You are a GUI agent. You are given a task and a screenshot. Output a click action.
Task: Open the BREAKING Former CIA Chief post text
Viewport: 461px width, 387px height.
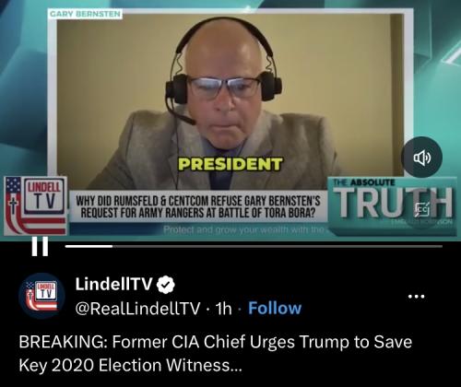pos(215,354)
